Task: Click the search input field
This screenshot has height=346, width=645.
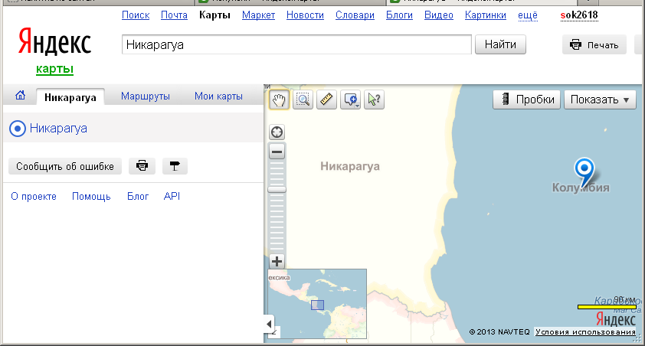Action: click(296, 45)
